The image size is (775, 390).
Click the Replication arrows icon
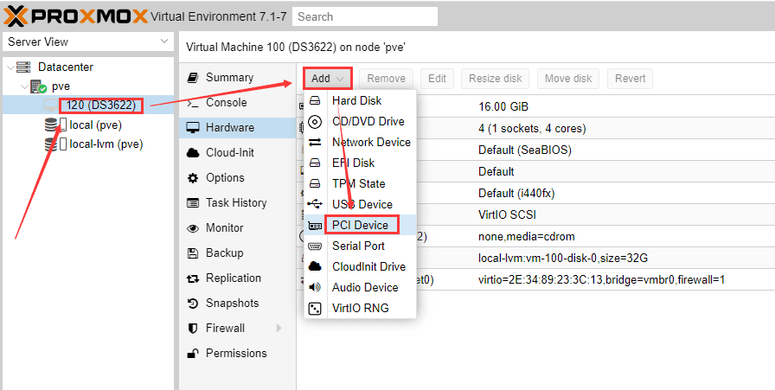[x=193, y=278]
